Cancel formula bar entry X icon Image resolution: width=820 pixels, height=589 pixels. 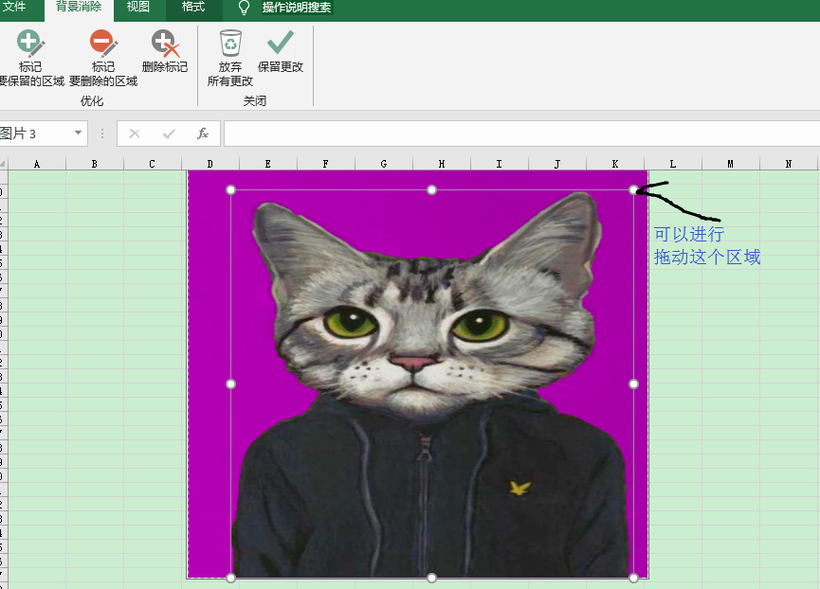point(135,134)
